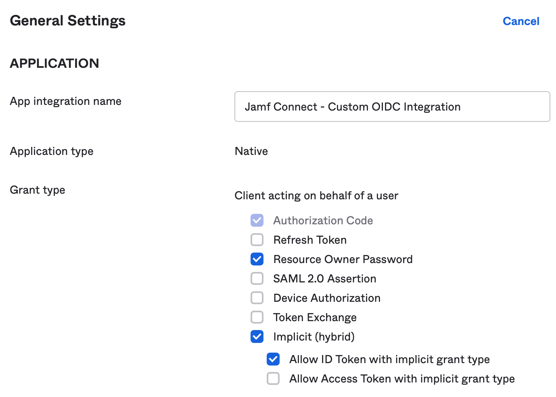
Task: Click the 'Grant type' label
Action: [38, 190]
